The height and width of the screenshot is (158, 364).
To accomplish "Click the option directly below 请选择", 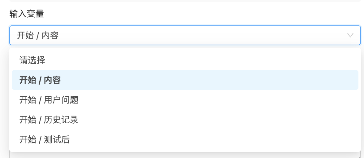I will (x=185, y=80).
